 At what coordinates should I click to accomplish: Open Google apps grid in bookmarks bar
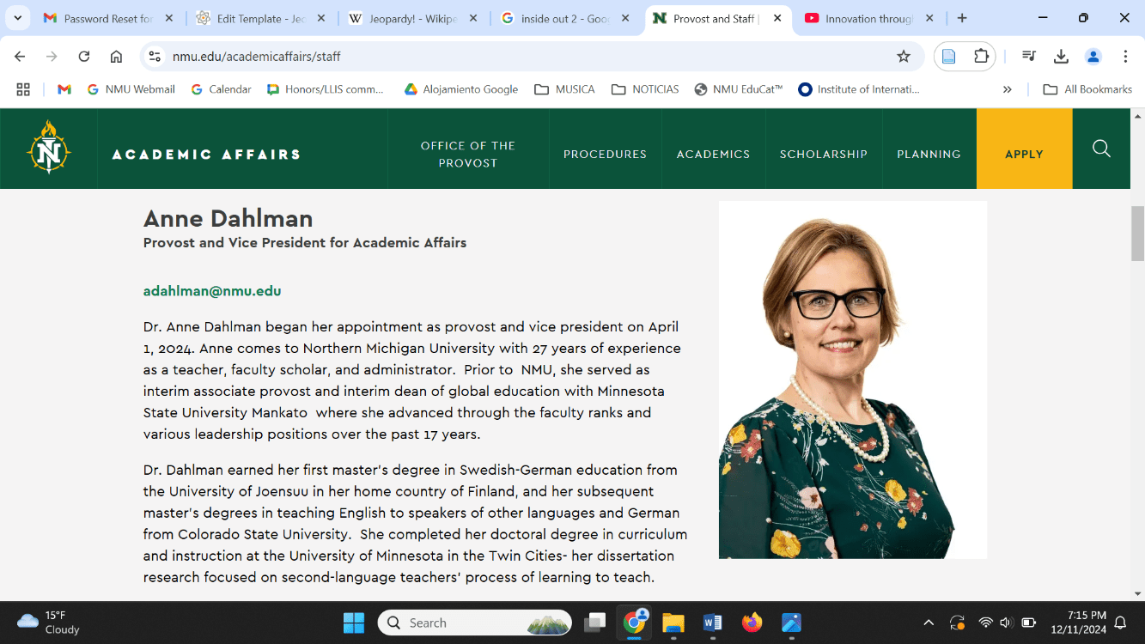click(23, 89)
